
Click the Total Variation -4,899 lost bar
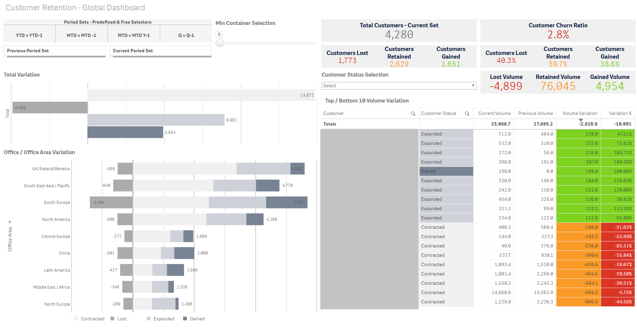(x=50, y=108)
